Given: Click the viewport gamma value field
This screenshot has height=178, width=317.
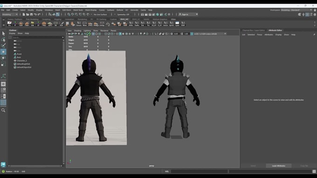Looking at the screenshot, I should (x=186, y=34).
